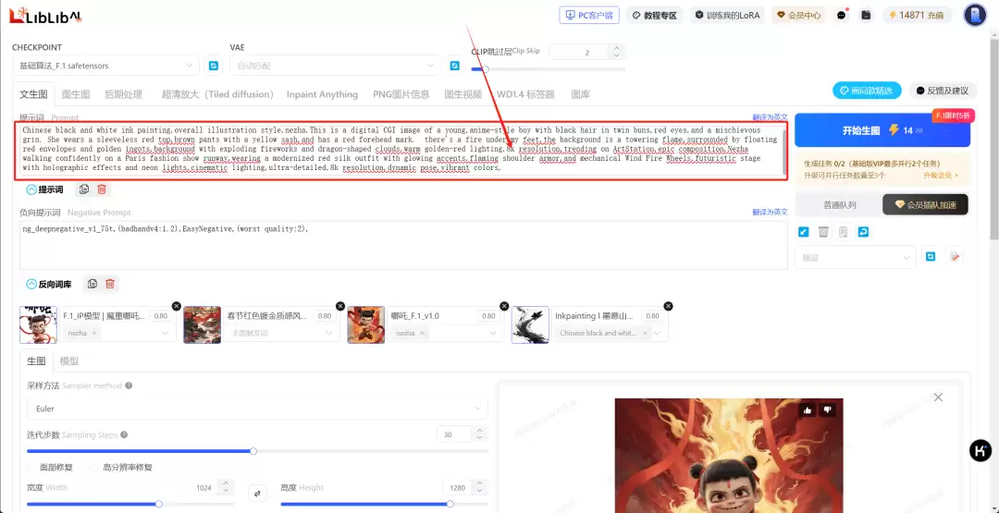Select the 会员插队加速 queue option
This screenshot has height=513, width=999.
925,205
